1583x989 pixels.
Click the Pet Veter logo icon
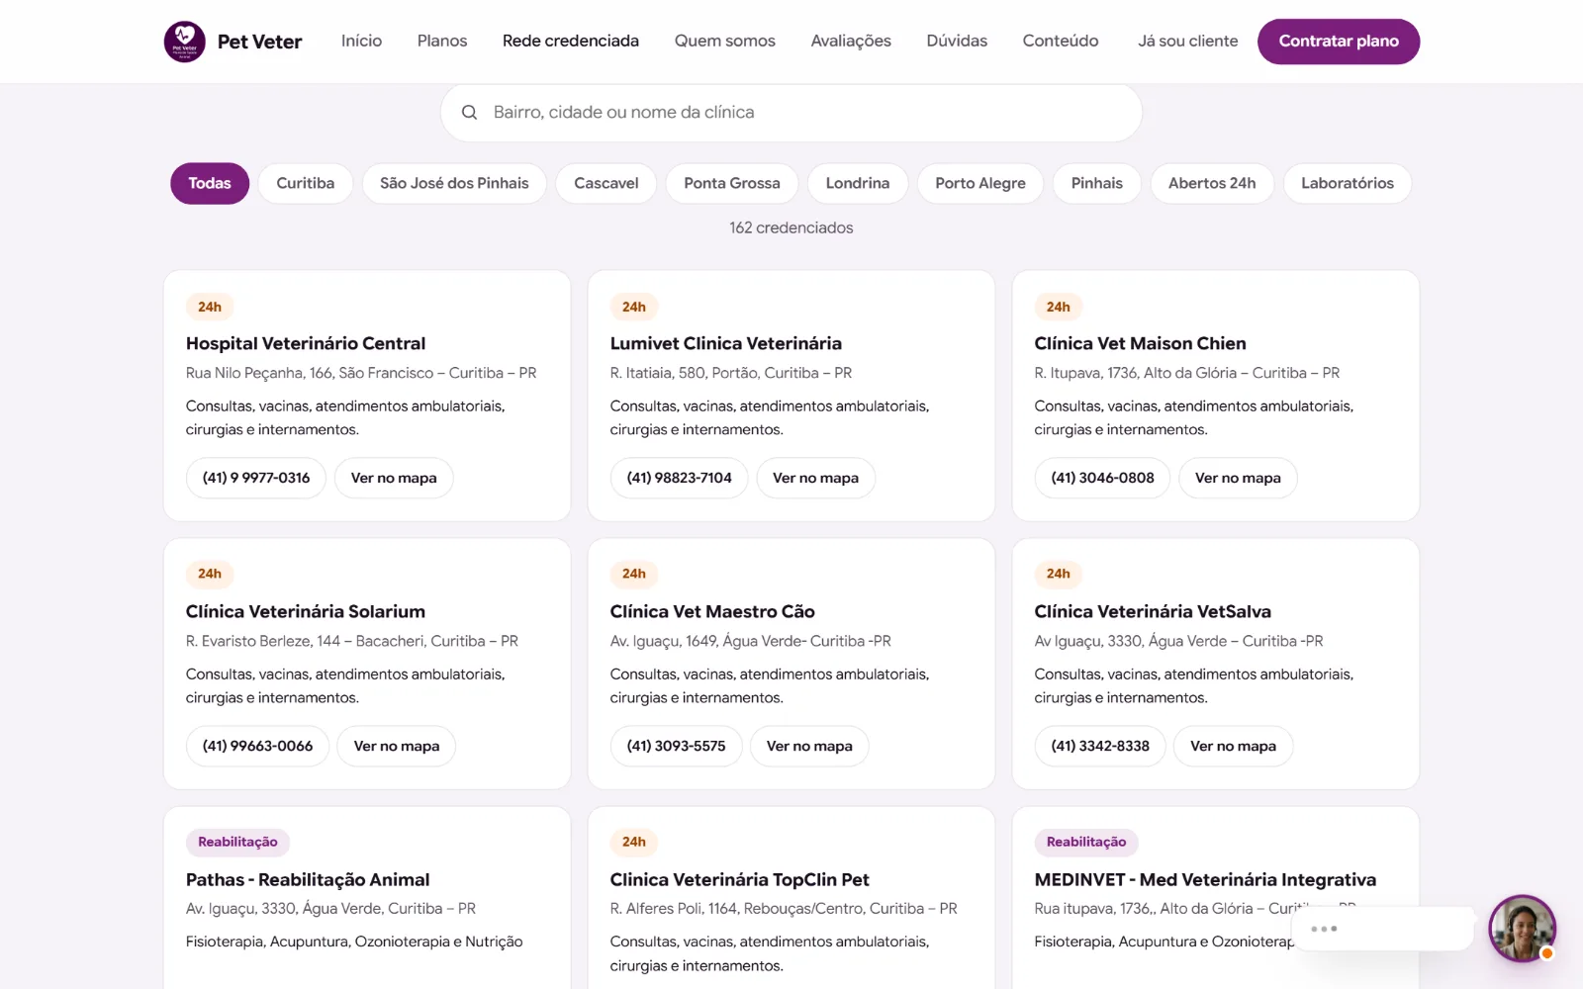click(184, 42)
